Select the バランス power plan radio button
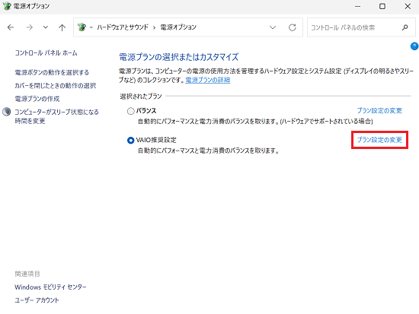Screen dimensions: 419x314 131,111
